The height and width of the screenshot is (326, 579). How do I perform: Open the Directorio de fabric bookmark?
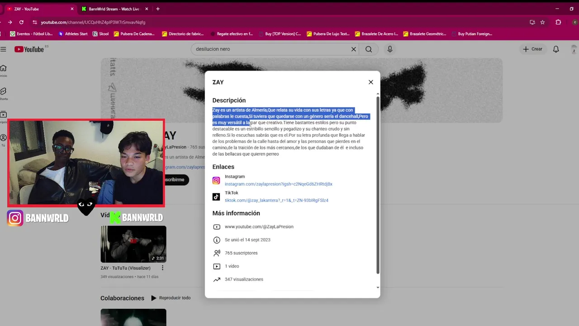click(x=183, y=34)
